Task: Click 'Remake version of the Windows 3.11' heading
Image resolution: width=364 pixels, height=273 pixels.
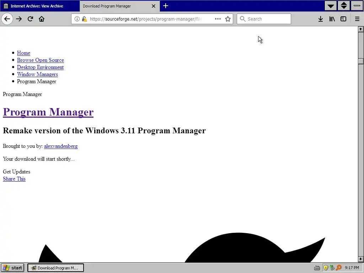Action: point(104,130)
